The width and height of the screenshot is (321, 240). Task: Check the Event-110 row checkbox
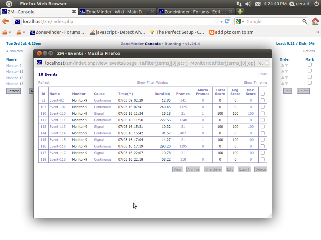[x=263, y=113]
